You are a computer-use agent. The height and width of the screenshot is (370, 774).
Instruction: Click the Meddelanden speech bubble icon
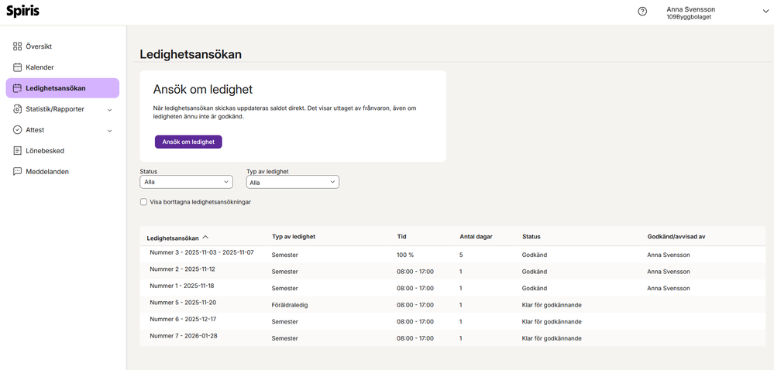(x=17, y=172)
